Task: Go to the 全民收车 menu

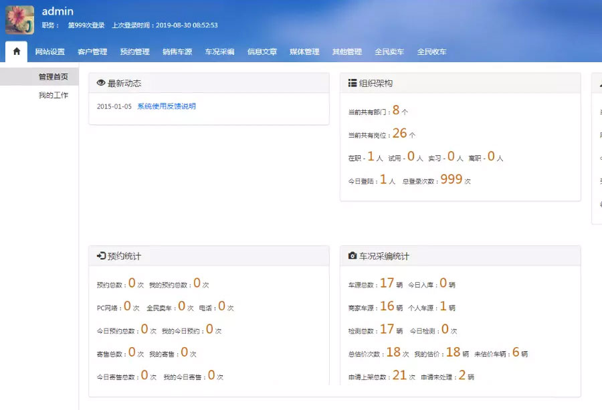Action: click(x=432, y=52)
